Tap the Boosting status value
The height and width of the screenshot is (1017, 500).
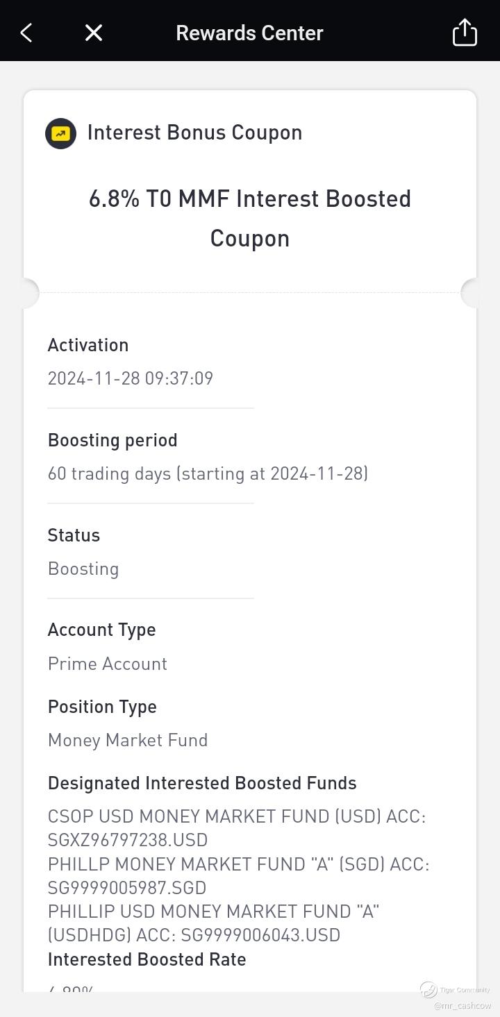coord(83,569)
